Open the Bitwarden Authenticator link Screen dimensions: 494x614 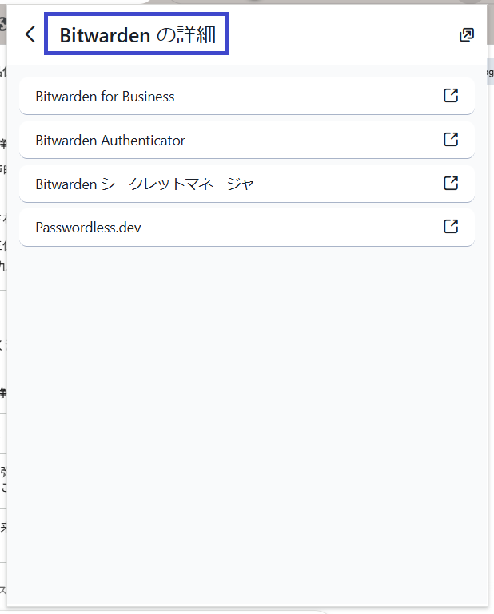pos(110,141)
